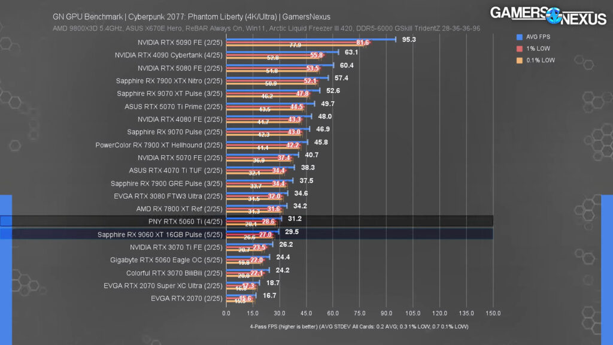The height and width of the screenshot is (345, 613).
Task: Click the 27.0 one-percent-low value
Action: (x=265, y=235)
